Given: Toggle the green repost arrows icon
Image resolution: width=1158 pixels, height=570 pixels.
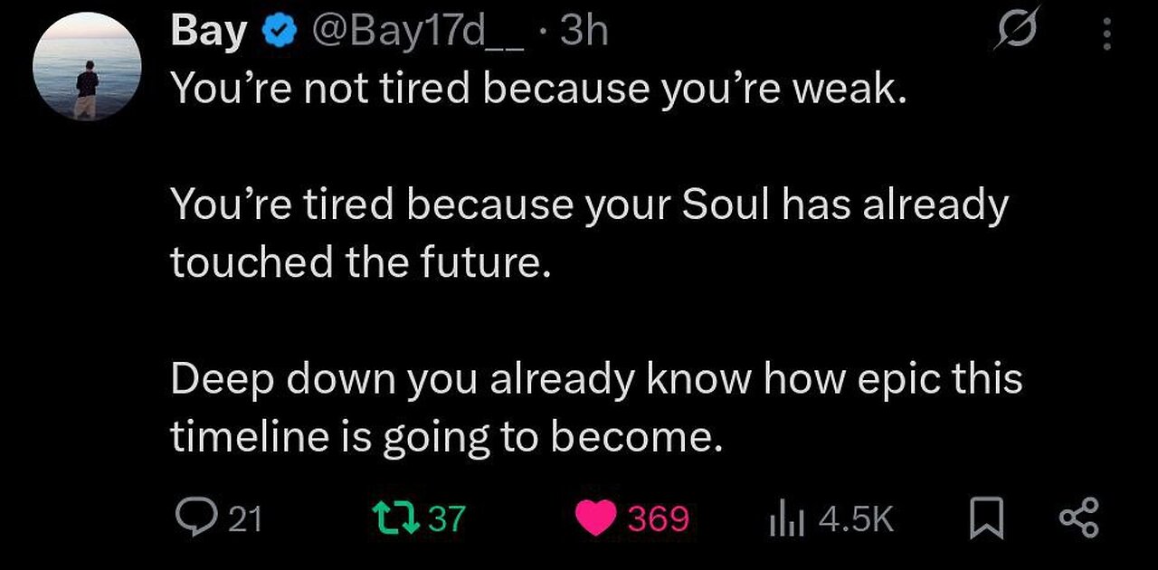Looking at the screenshot, I should [x=393, y=518].
